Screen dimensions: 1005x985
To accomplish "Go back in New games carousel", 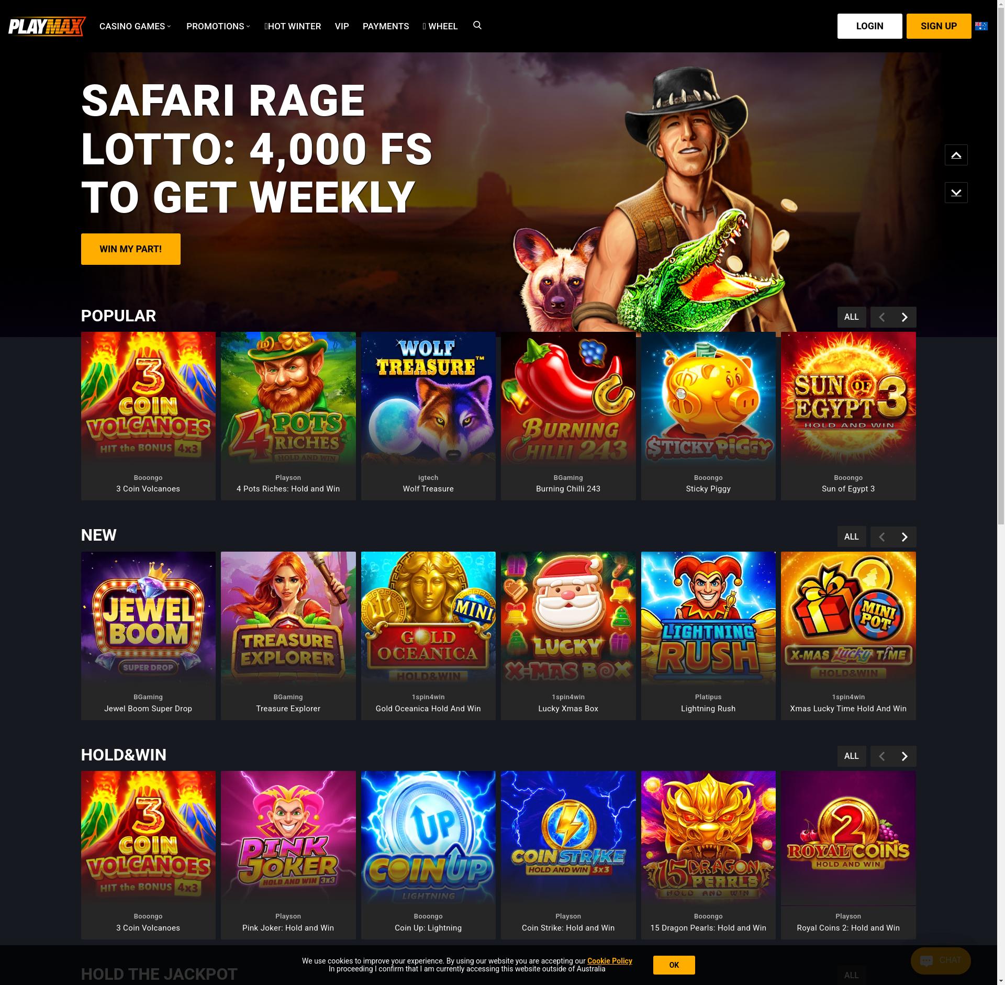I will pyautogui.click(x=881, y=537).
